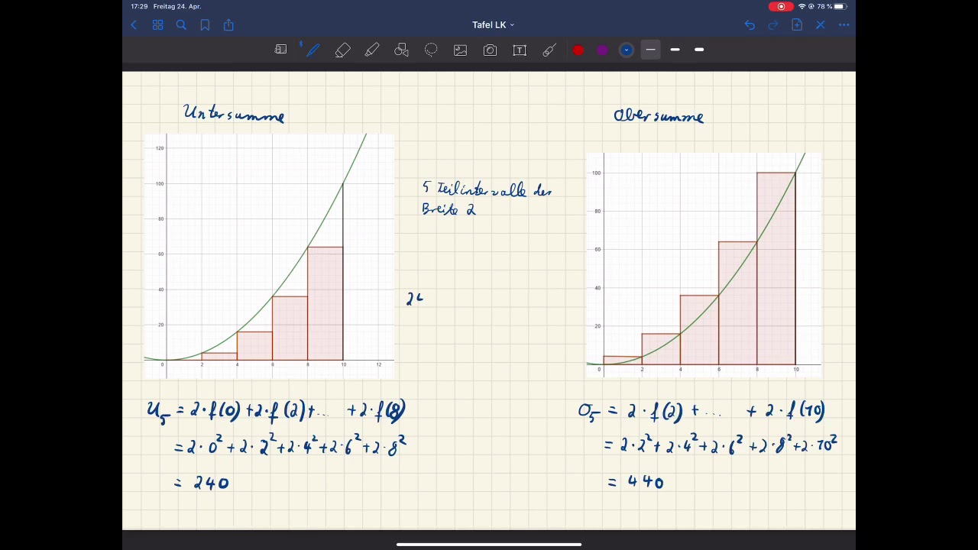This screenshot has height=550, width=978.
Task: Tap the note '5 Teilintervalle der Breite 2'
Action: (487, 199)
